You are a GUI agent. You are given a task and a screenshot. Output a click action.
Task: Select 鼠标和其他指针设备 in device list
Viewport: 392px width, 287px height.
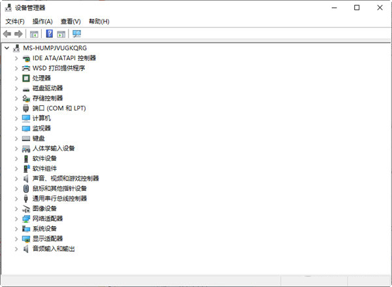pyautogui.click(x=59, y=188)
